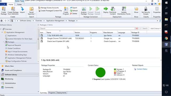Switch to the Home ribbon tab
171x96 pixels.
(x=11, y=5)
